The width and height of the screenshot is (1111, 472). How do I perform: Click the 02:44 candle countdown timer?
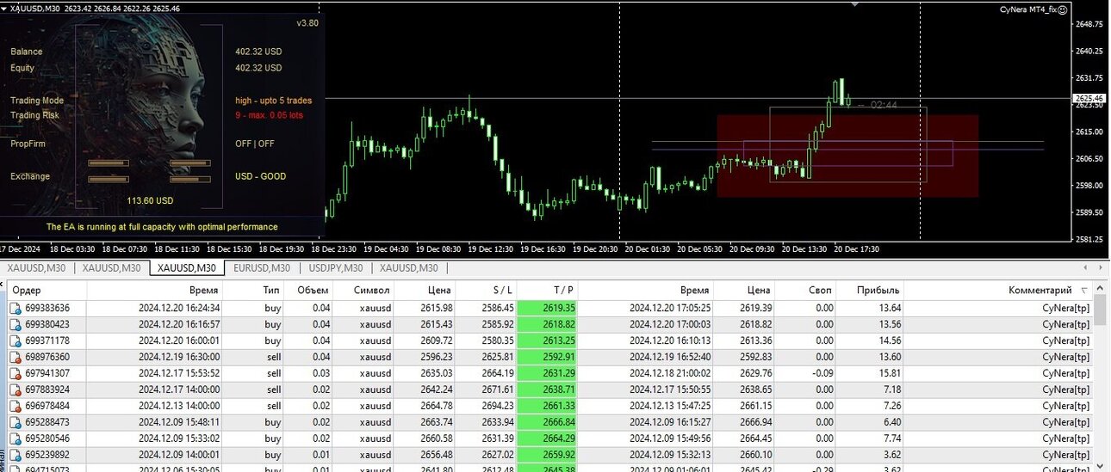tap(884, 105)
